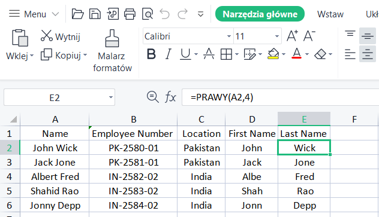This screenshot has height=217, width=379.
Task: Toggle Bold formatting
Action: pos(151,54)
